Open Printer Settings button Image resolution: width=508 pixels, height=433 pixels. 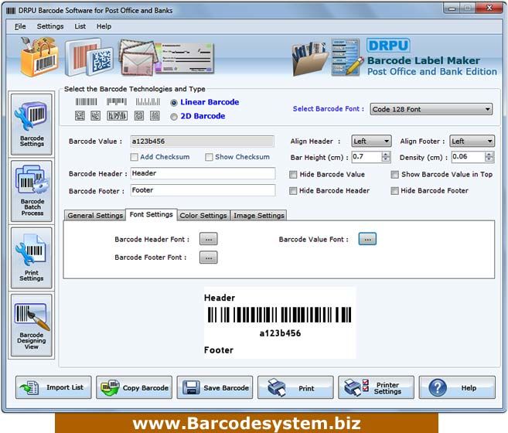[x=376, y=387]
